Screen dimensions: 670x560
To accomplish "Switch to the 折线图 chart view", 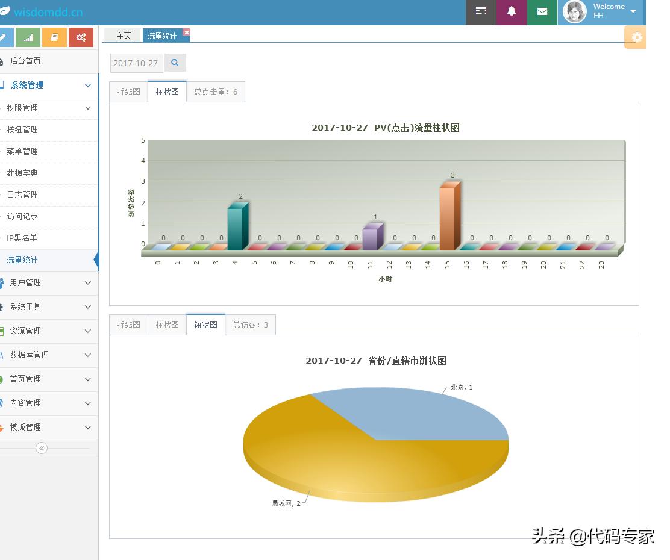I will [x=128, y=91].
